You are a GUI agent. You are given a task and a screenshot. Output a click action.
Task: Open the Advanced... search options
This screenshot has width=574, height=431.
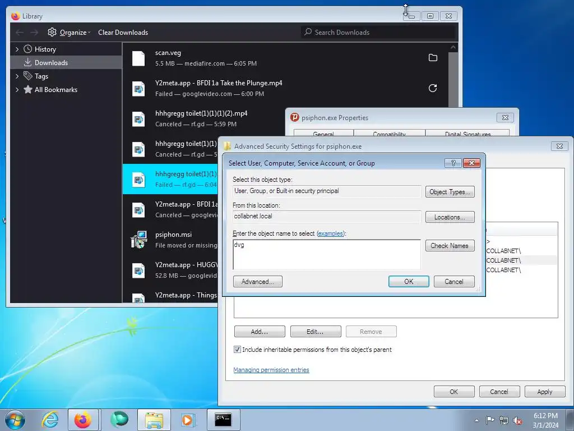coord(258,282)
